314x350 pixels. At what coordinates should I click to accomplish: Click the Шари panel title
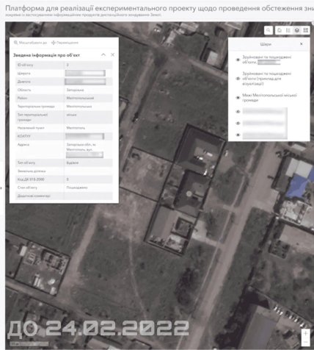(266, 44)
